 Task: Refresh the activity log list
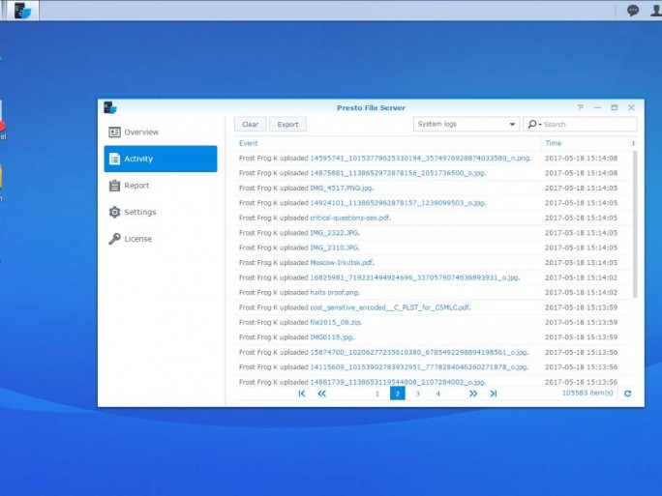(x=628, y=394)
